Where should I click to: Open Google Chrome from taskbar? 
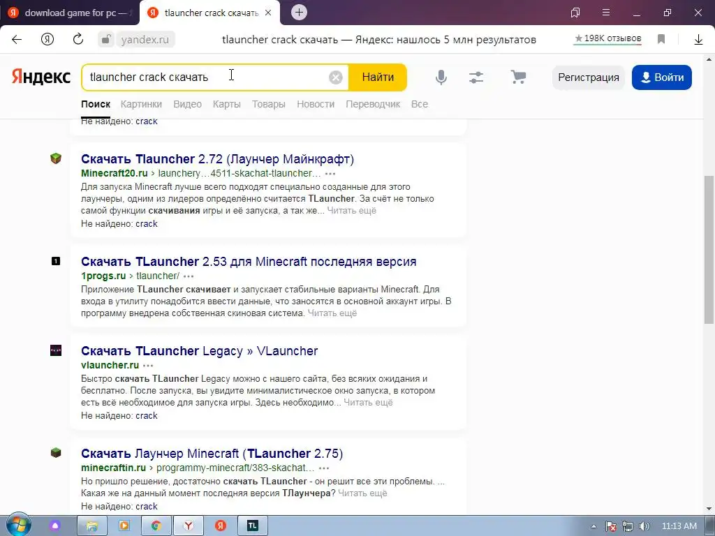pyautogui.click(x=156, y=526)
